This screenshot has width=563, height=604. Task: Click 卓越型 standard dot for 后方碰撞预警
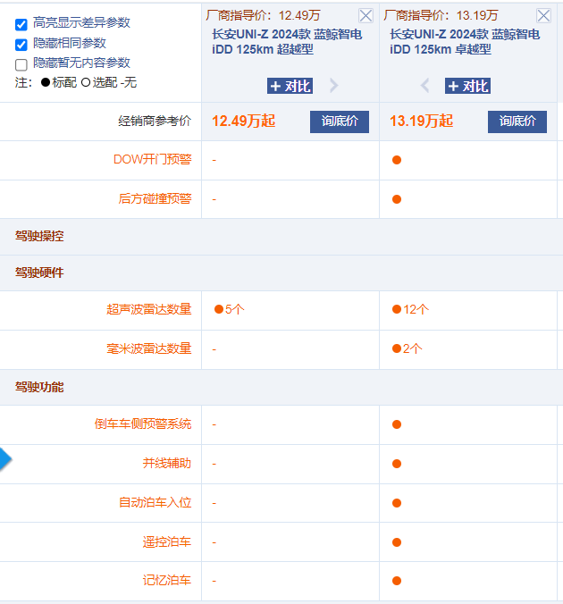[x=397, y=199]
